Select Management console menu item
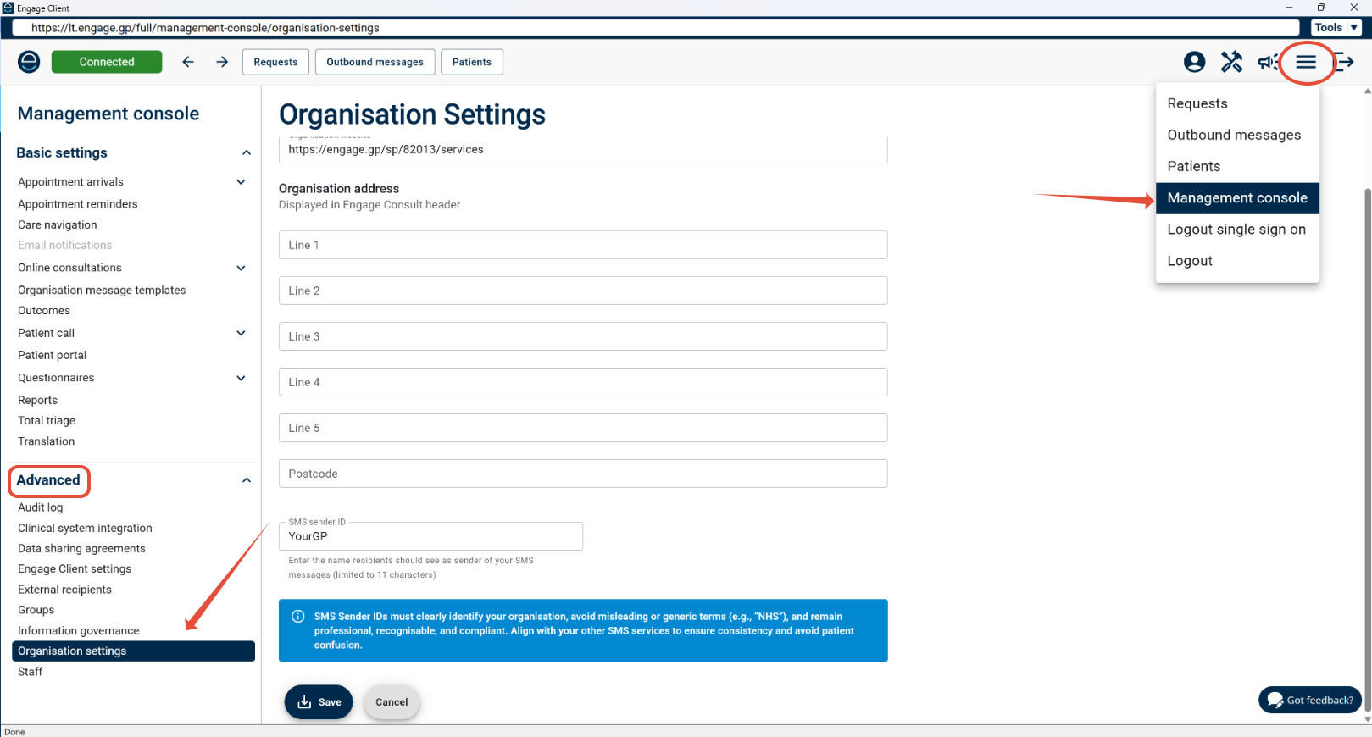 [x=1237, y=198]
